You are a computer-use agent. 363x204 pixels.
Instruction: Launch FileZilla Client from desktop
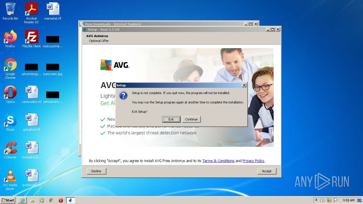(x=31, y=39)
